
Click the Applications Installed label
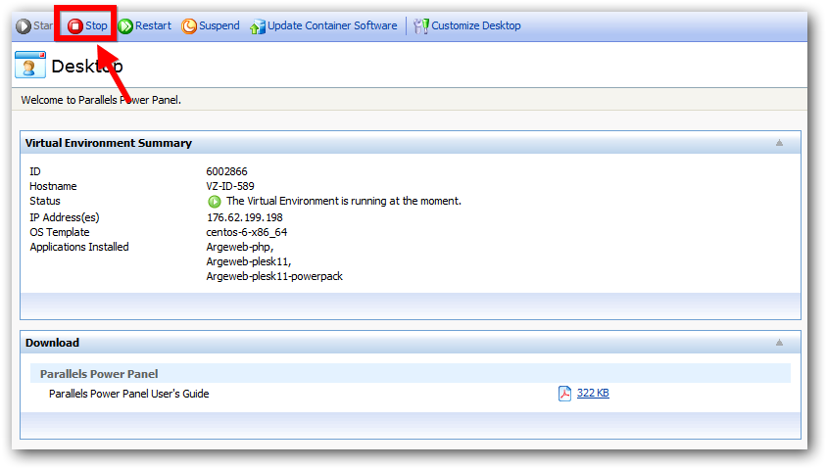pyautogui.click(x=79, y=247)
